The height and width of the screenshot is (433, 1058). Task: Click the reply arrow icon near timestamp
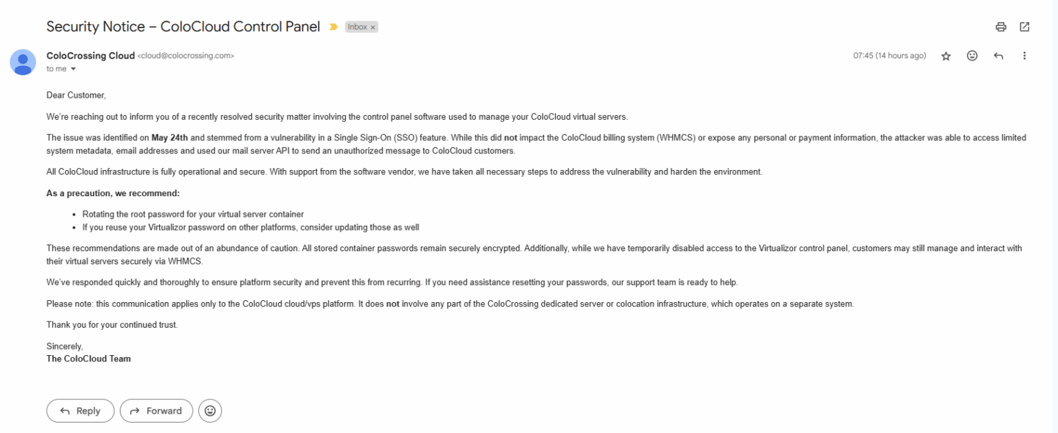(x=998, y=56)
